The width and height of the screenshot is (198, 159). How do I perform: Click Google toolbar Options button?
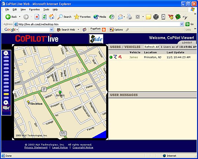(x=116, y=30)
